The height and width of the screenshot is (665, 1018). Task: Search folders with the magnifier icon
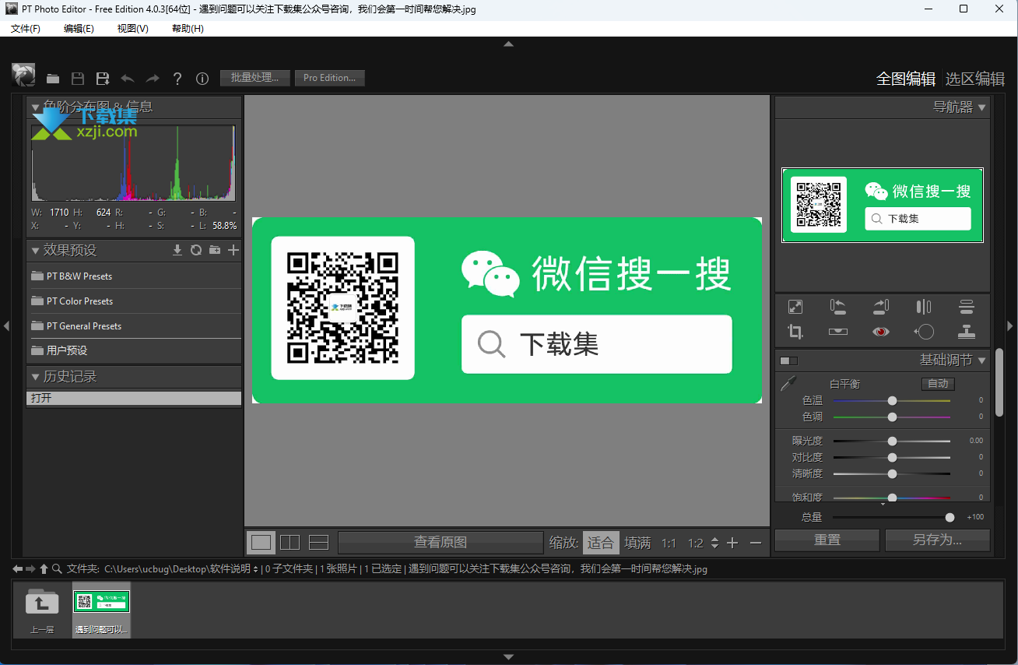[58, 569]
